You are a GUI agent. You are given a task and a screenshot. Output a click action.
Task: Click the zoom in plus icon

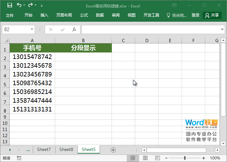pos(203,158)
